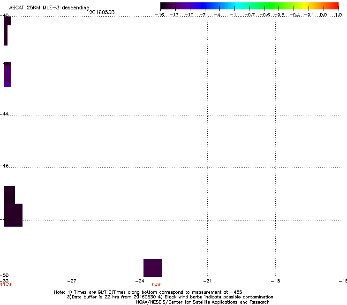Click the -44 latitude axis label

[4, 114]
